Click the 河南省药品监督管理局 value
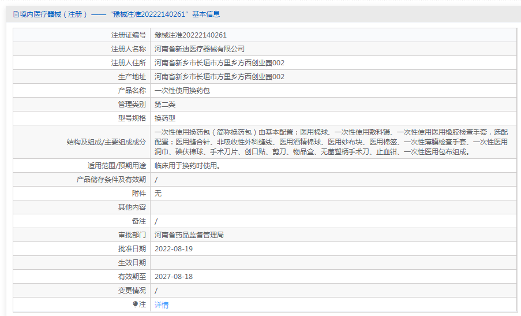This screenshot has width=521, height=316. (x=189, y=235)
